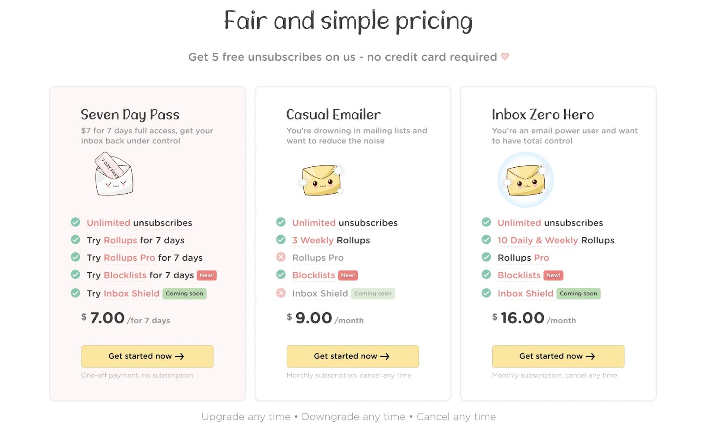716x440 pixels.
Task: Click the green check beside 3 Weekly Rollups
Action: pyautogui.click(x=281, y=240)
